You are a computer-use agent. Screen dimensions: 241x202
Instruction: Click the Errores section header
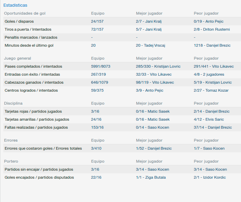pos(11,140)
